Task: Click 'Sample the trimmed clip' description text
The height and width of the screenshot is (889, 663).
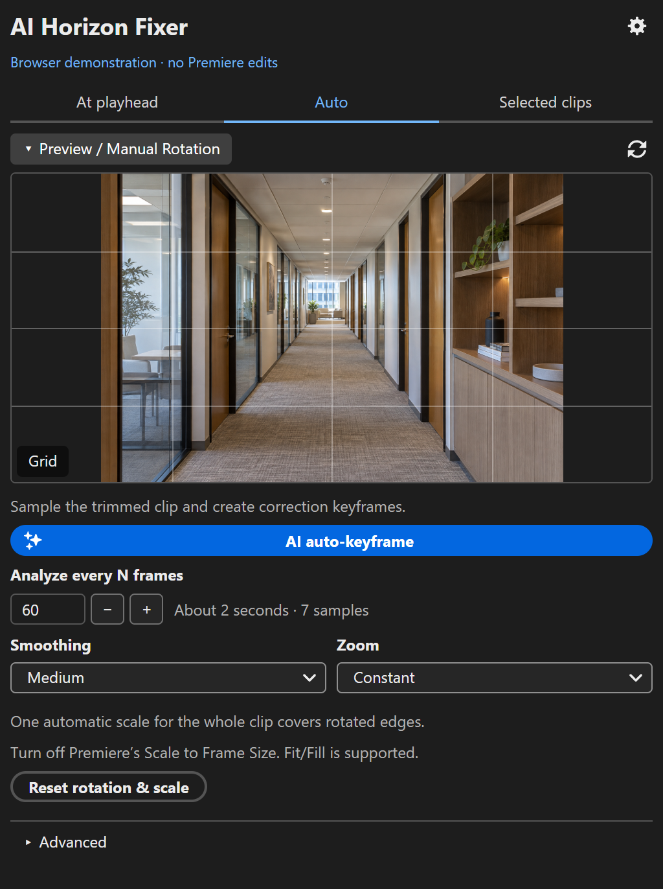Action: [x=208, y=507]
